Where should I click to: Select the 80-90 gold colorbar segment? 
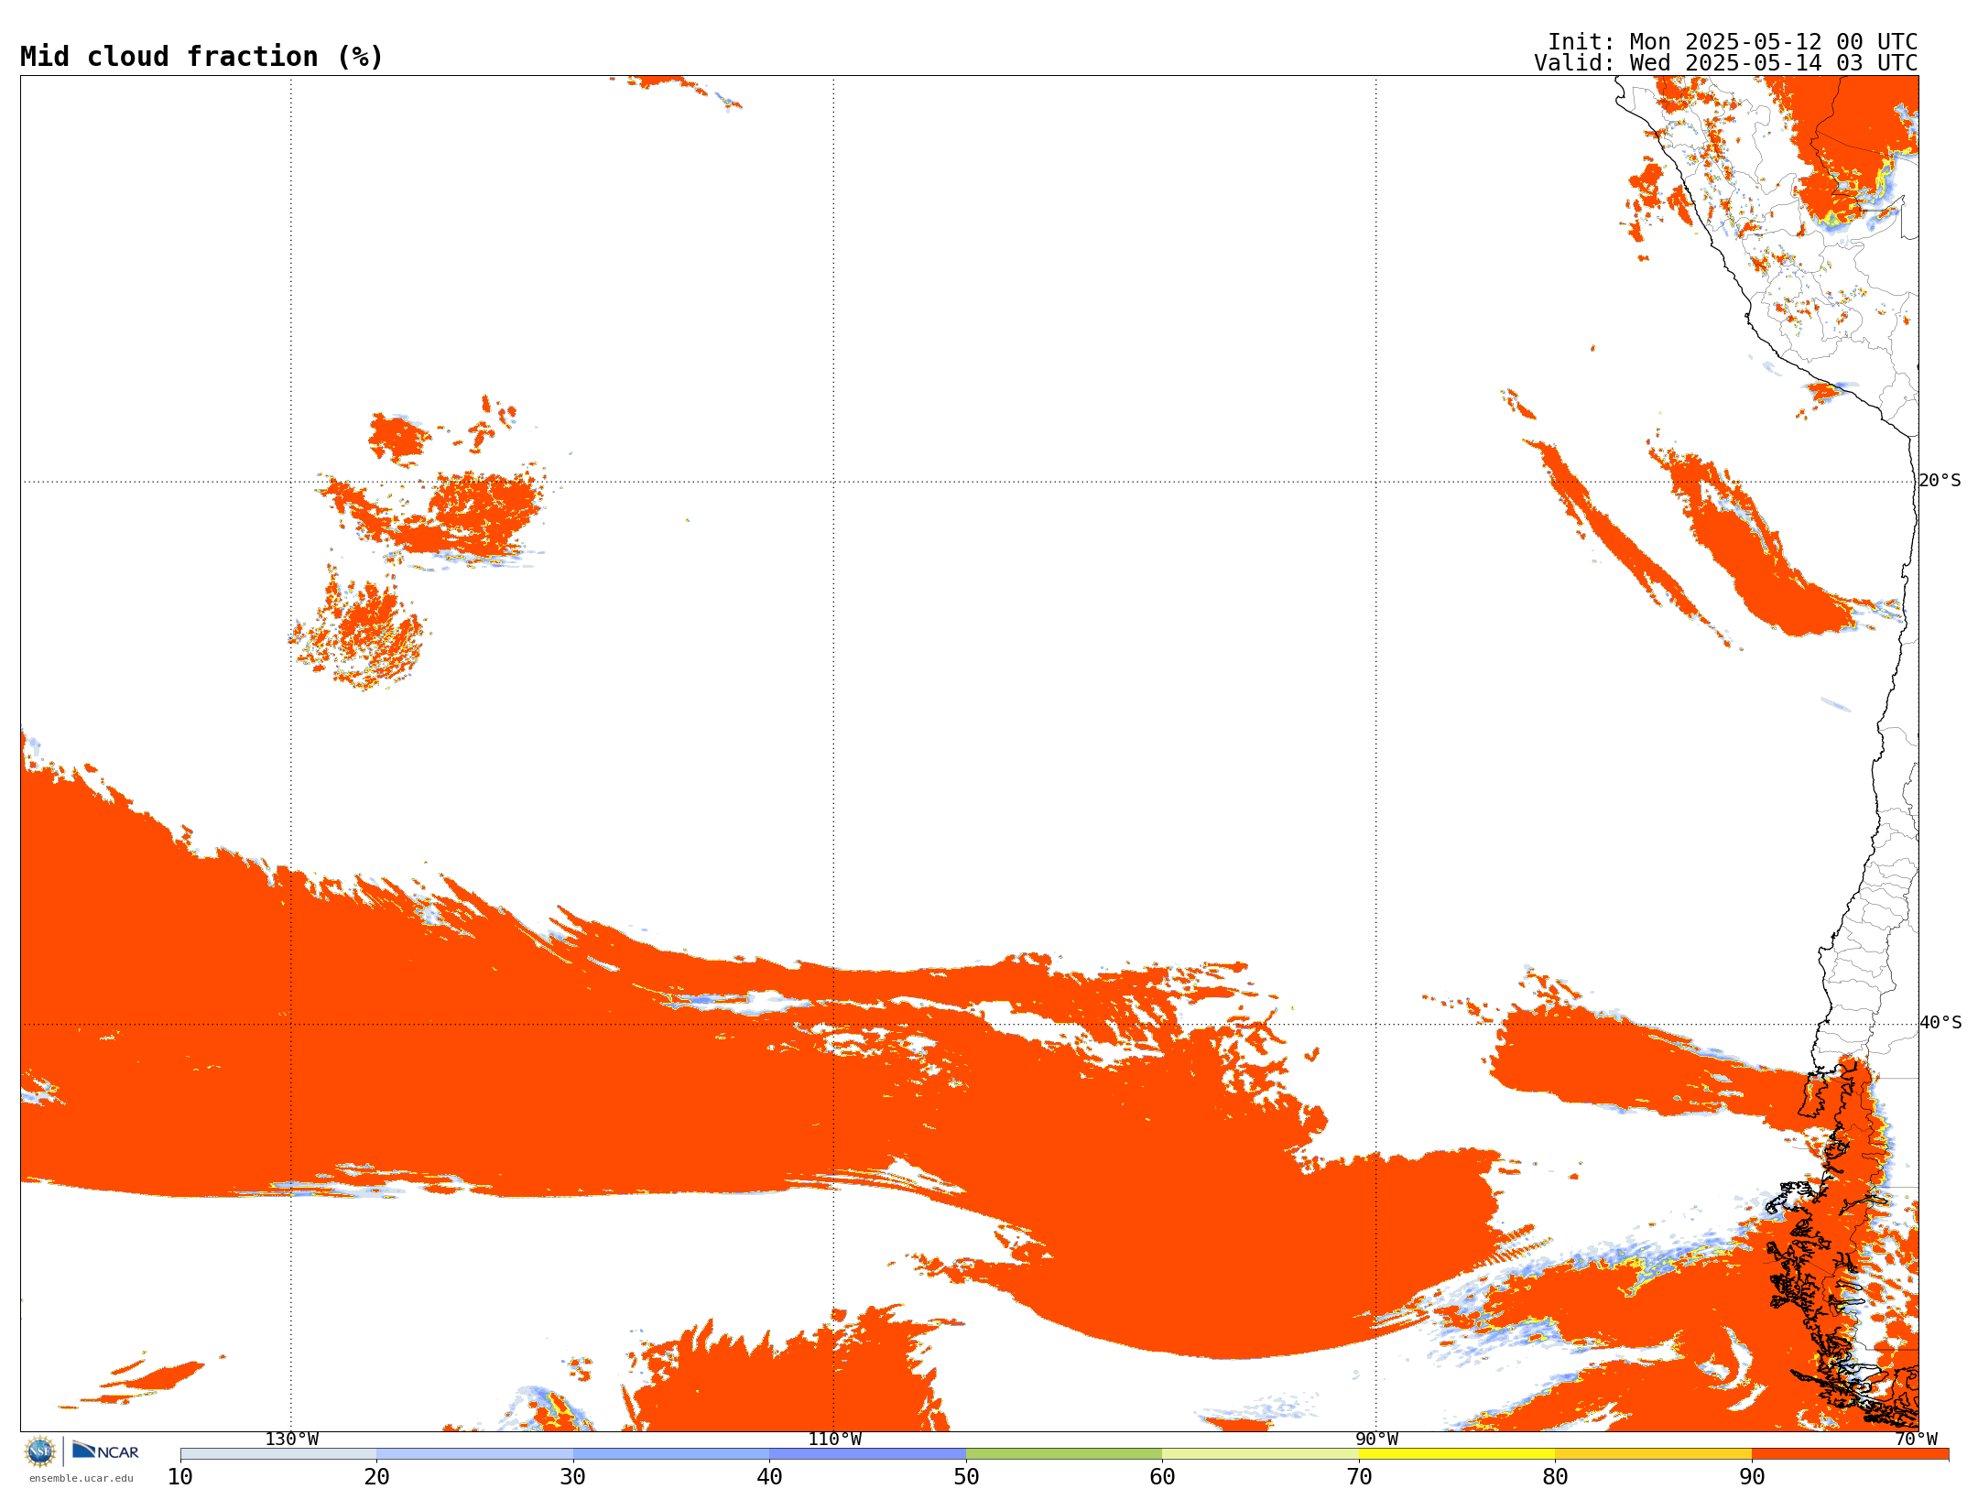coord(1653,1454)
